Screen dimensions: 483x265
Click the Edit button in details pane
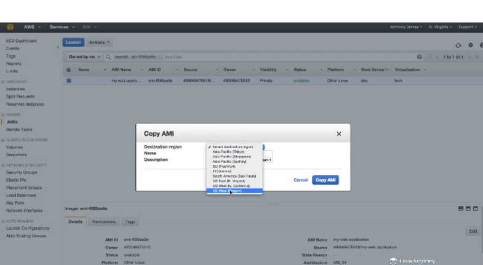(473, 231)
